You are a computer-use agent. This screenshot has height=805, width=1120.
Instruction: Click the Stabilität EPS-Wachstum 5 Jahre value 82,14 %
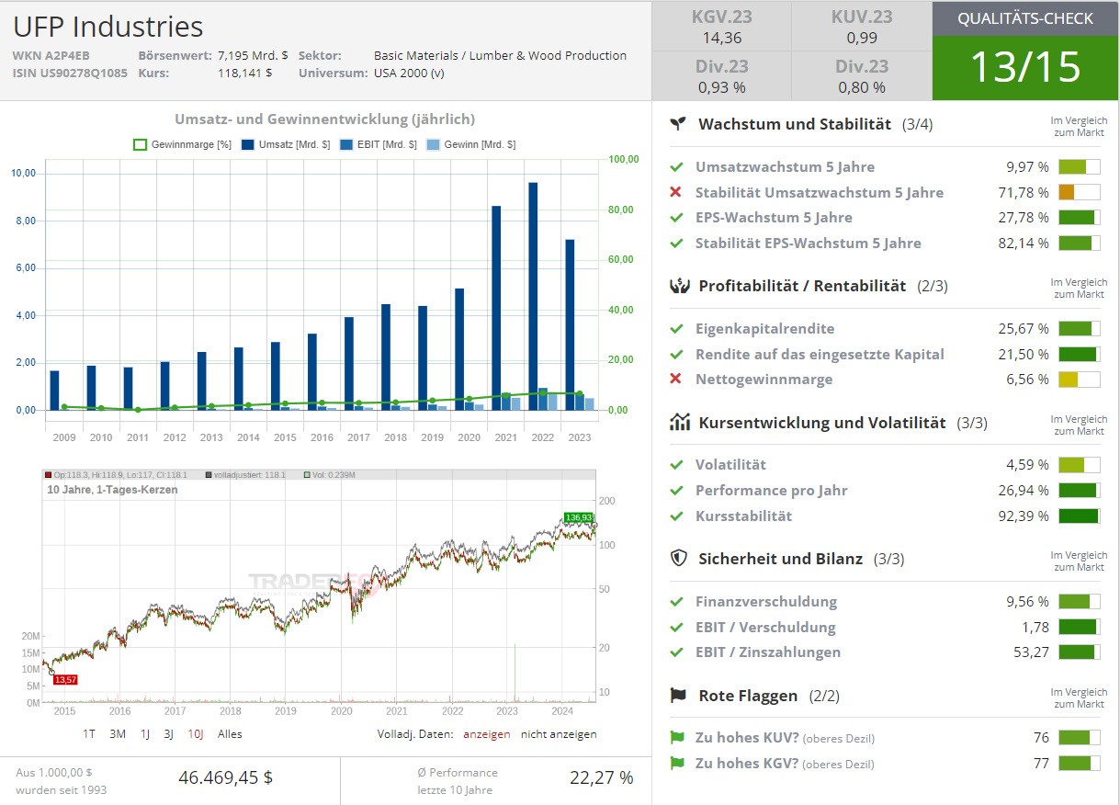coord(1024,244)
